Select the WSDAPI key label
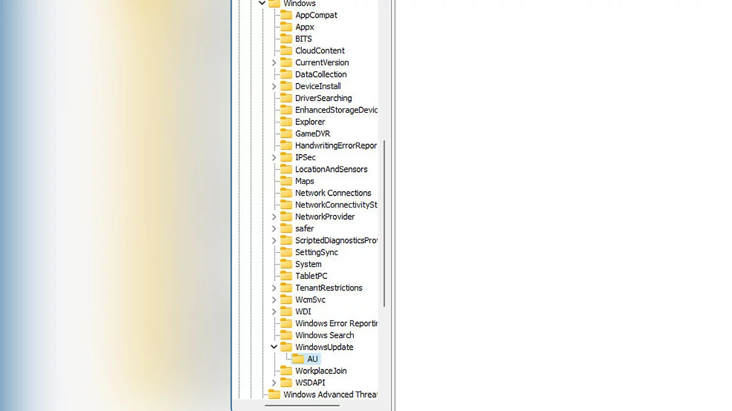 310,383
